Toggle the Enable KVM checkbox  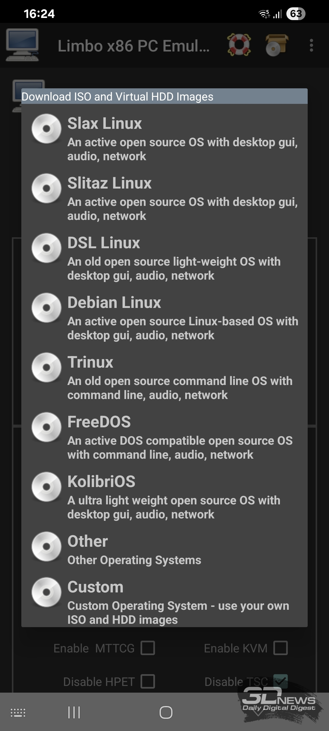click(280, 648)
